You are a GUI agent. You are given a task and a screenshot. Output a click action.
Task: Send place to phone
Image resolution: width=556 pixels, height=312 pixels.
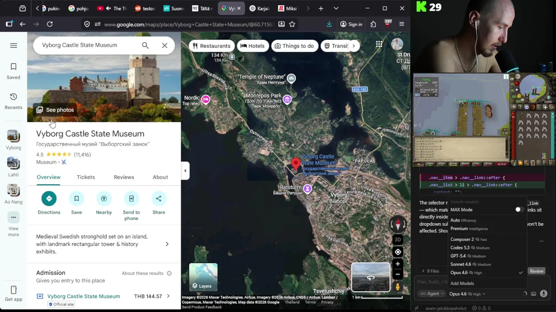tap(131, 206)
